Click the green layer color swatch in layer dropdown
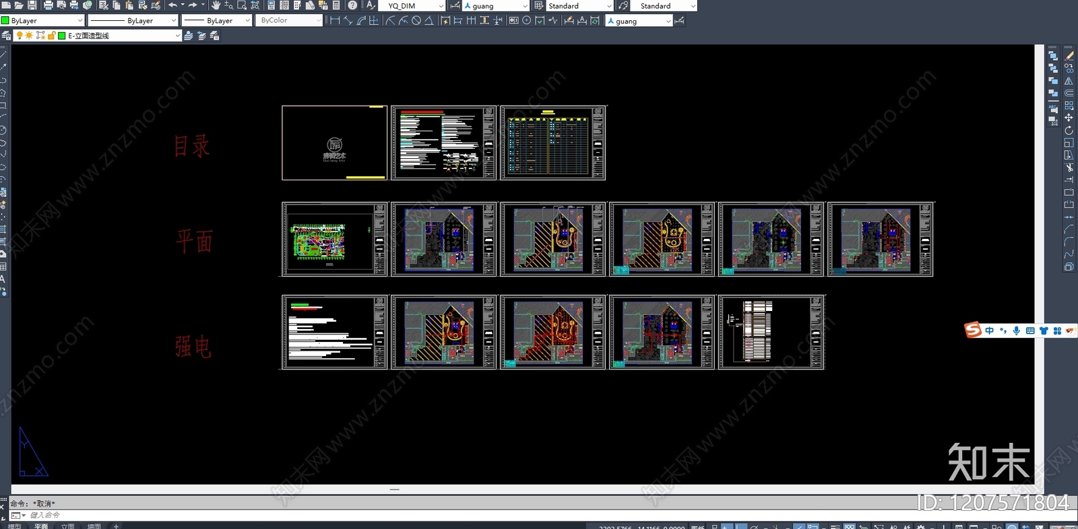 click(62, 36)
